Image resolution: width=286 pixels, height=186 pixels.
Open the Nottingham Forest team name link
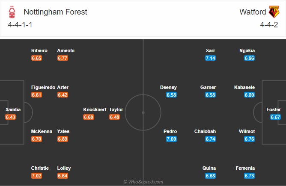click(x=56, y=12)
